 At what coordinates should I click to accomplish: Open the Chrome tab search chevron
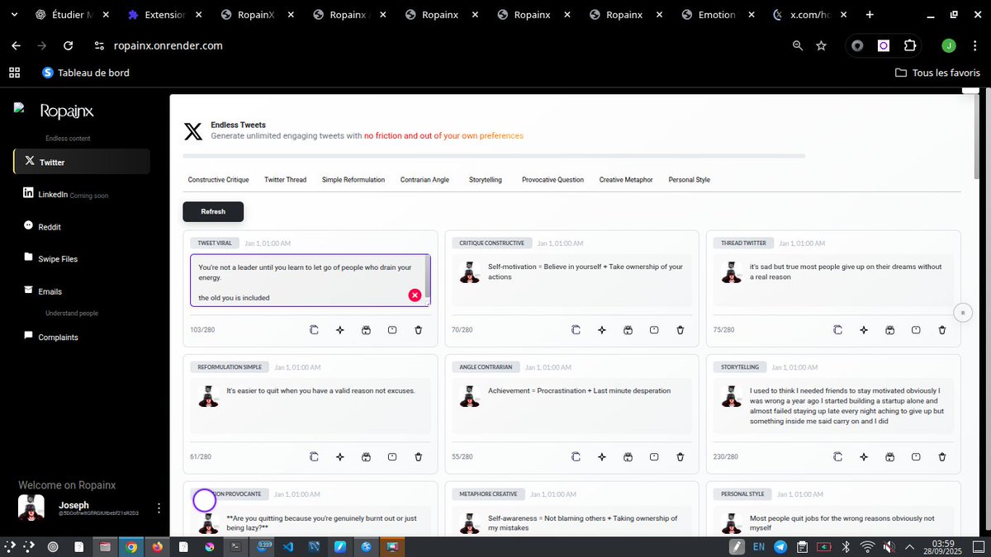tap(14, 15)
